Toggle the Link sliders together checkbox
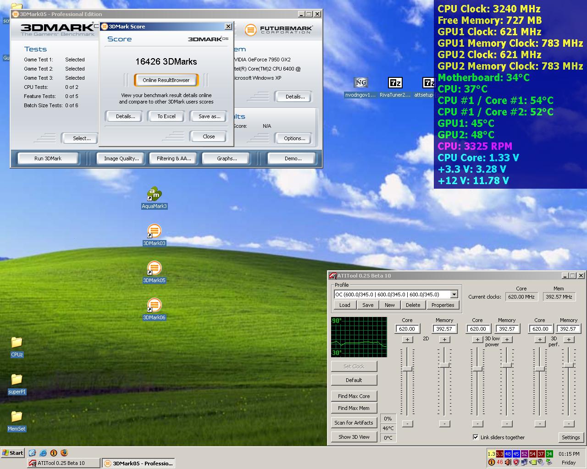This screenshot has width=587, height=469. [476, 437]
